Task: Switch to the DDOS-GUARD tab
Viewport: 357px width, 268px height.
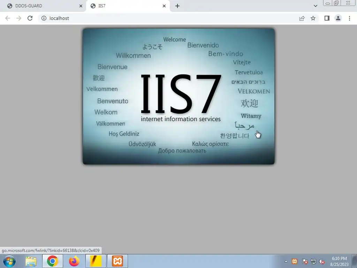Action: click(43, 6)
